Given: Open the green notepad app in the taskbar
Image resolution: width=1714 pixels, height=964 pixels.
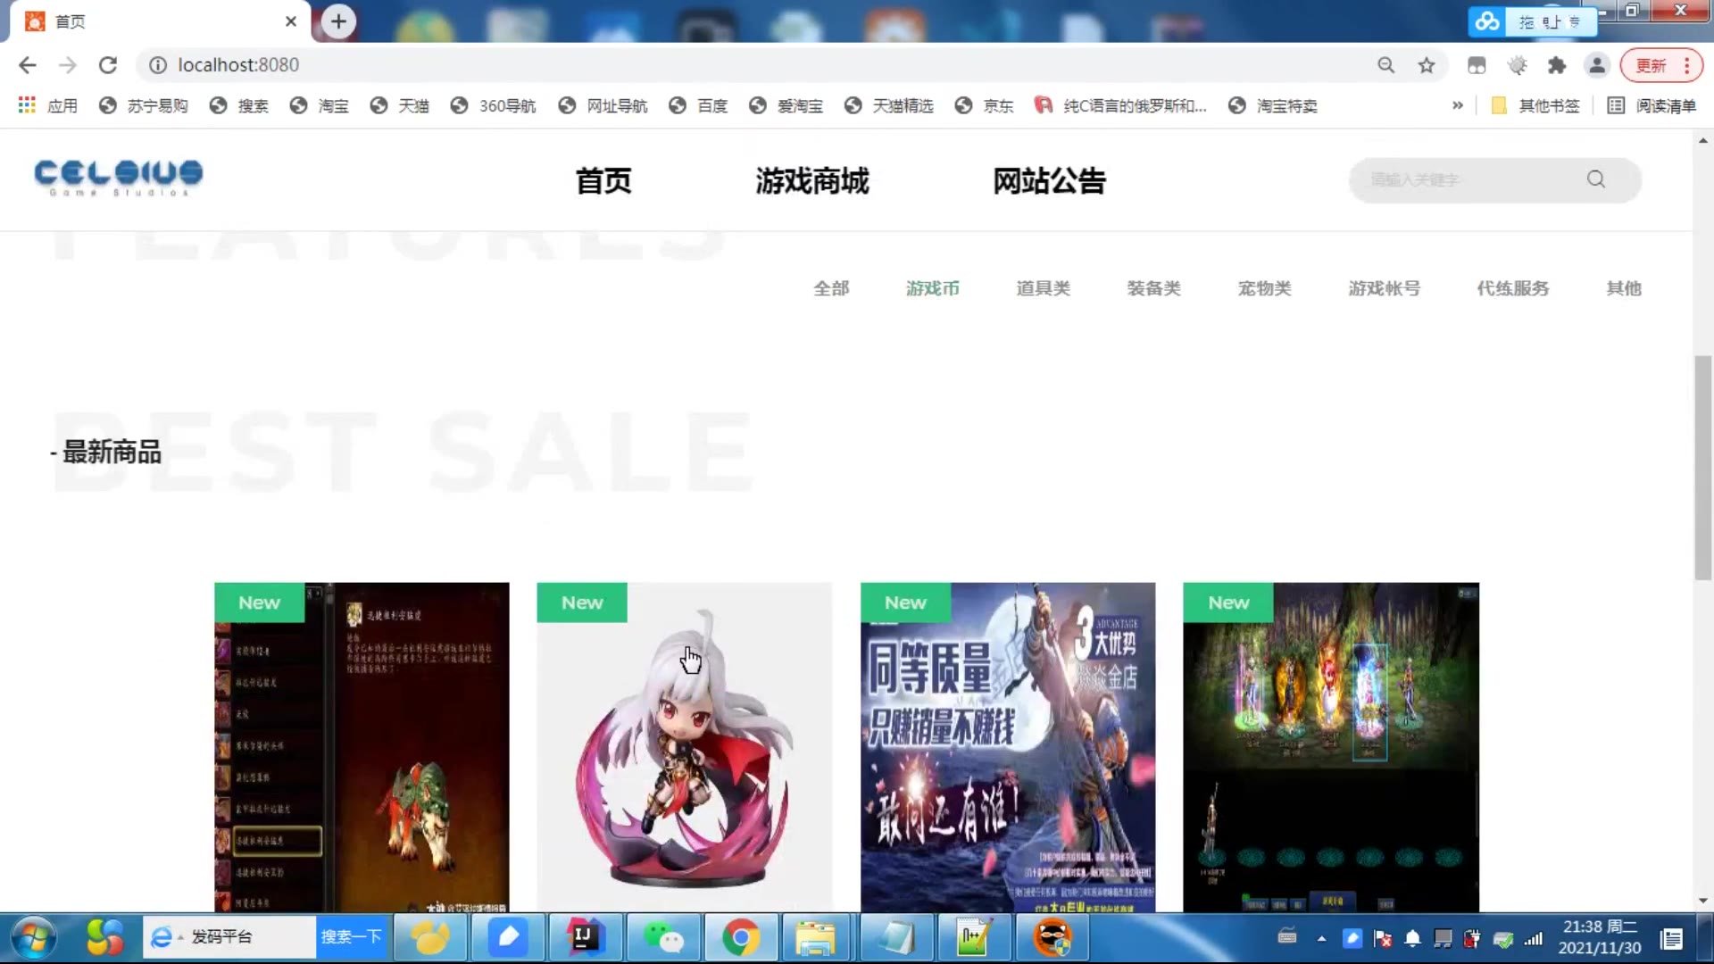Looking at the screenshot, I should click(974, 937).
